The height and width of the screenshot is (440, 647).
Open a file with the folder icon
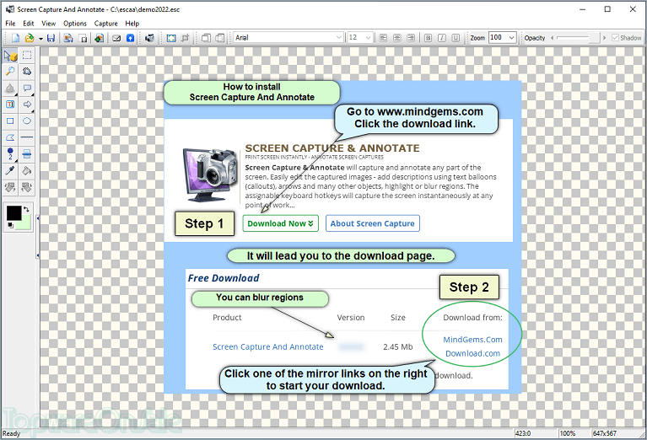coord(30,38)
